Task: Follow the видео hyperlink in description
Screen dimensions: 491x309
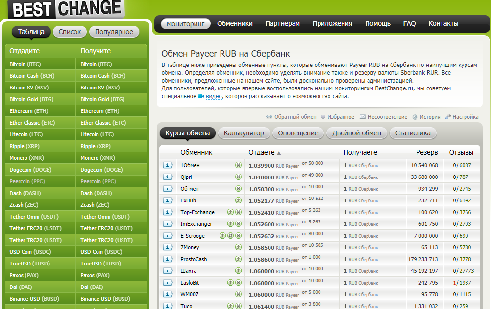Action: [214, 96]
